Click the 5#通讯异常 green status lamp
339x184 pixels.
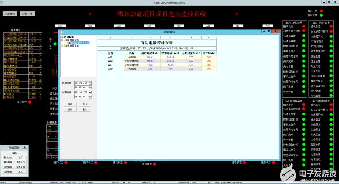click(x=303, y=41)
